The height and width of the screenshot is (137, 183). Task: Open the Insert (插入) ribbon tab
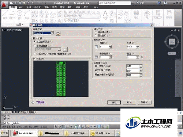[x=20, y=7]
